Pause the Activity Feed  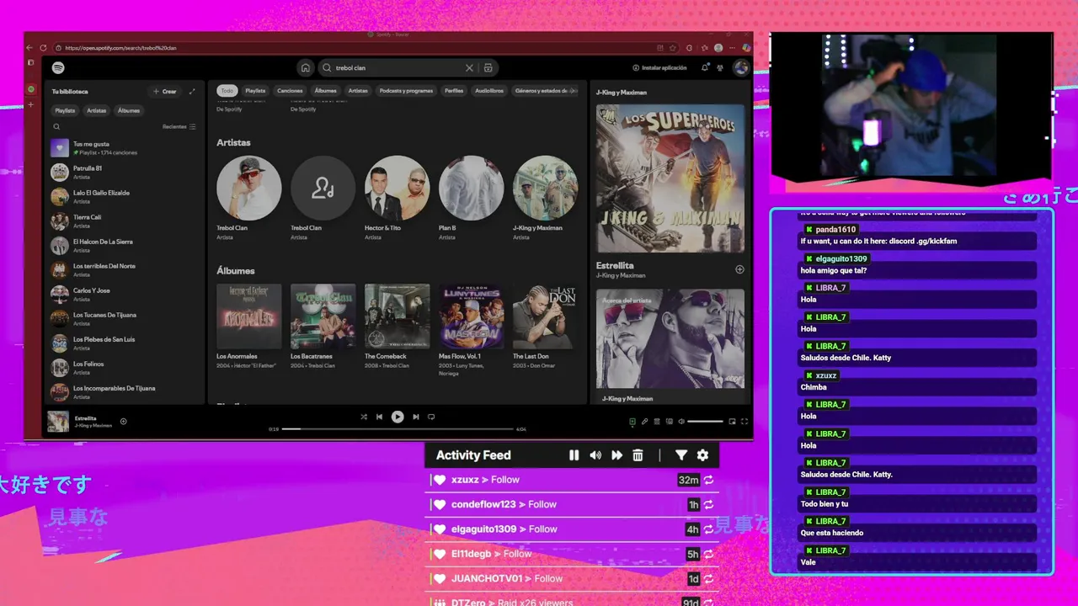coord(574,455)
